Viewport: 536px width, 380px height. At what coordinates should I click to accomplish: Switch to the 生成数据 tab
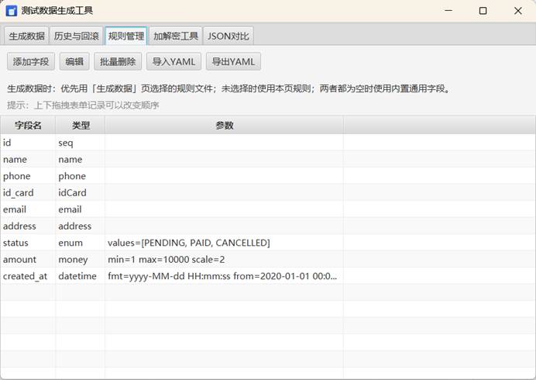click(x=26, y=36)
